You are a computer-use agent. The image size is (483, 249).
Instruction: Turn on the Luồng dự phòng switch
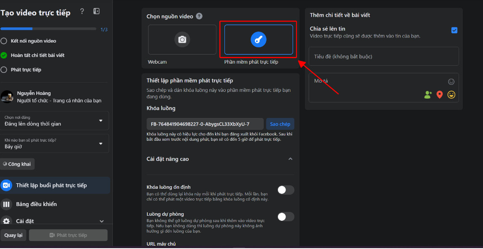(x=286, y=217)
